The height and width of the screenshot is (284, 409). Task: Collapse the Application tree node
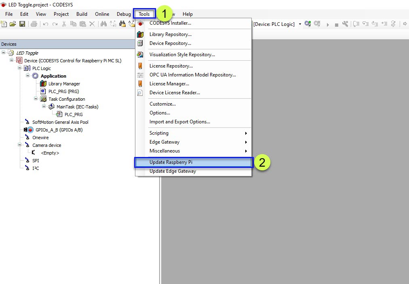(x=28, y=76)
